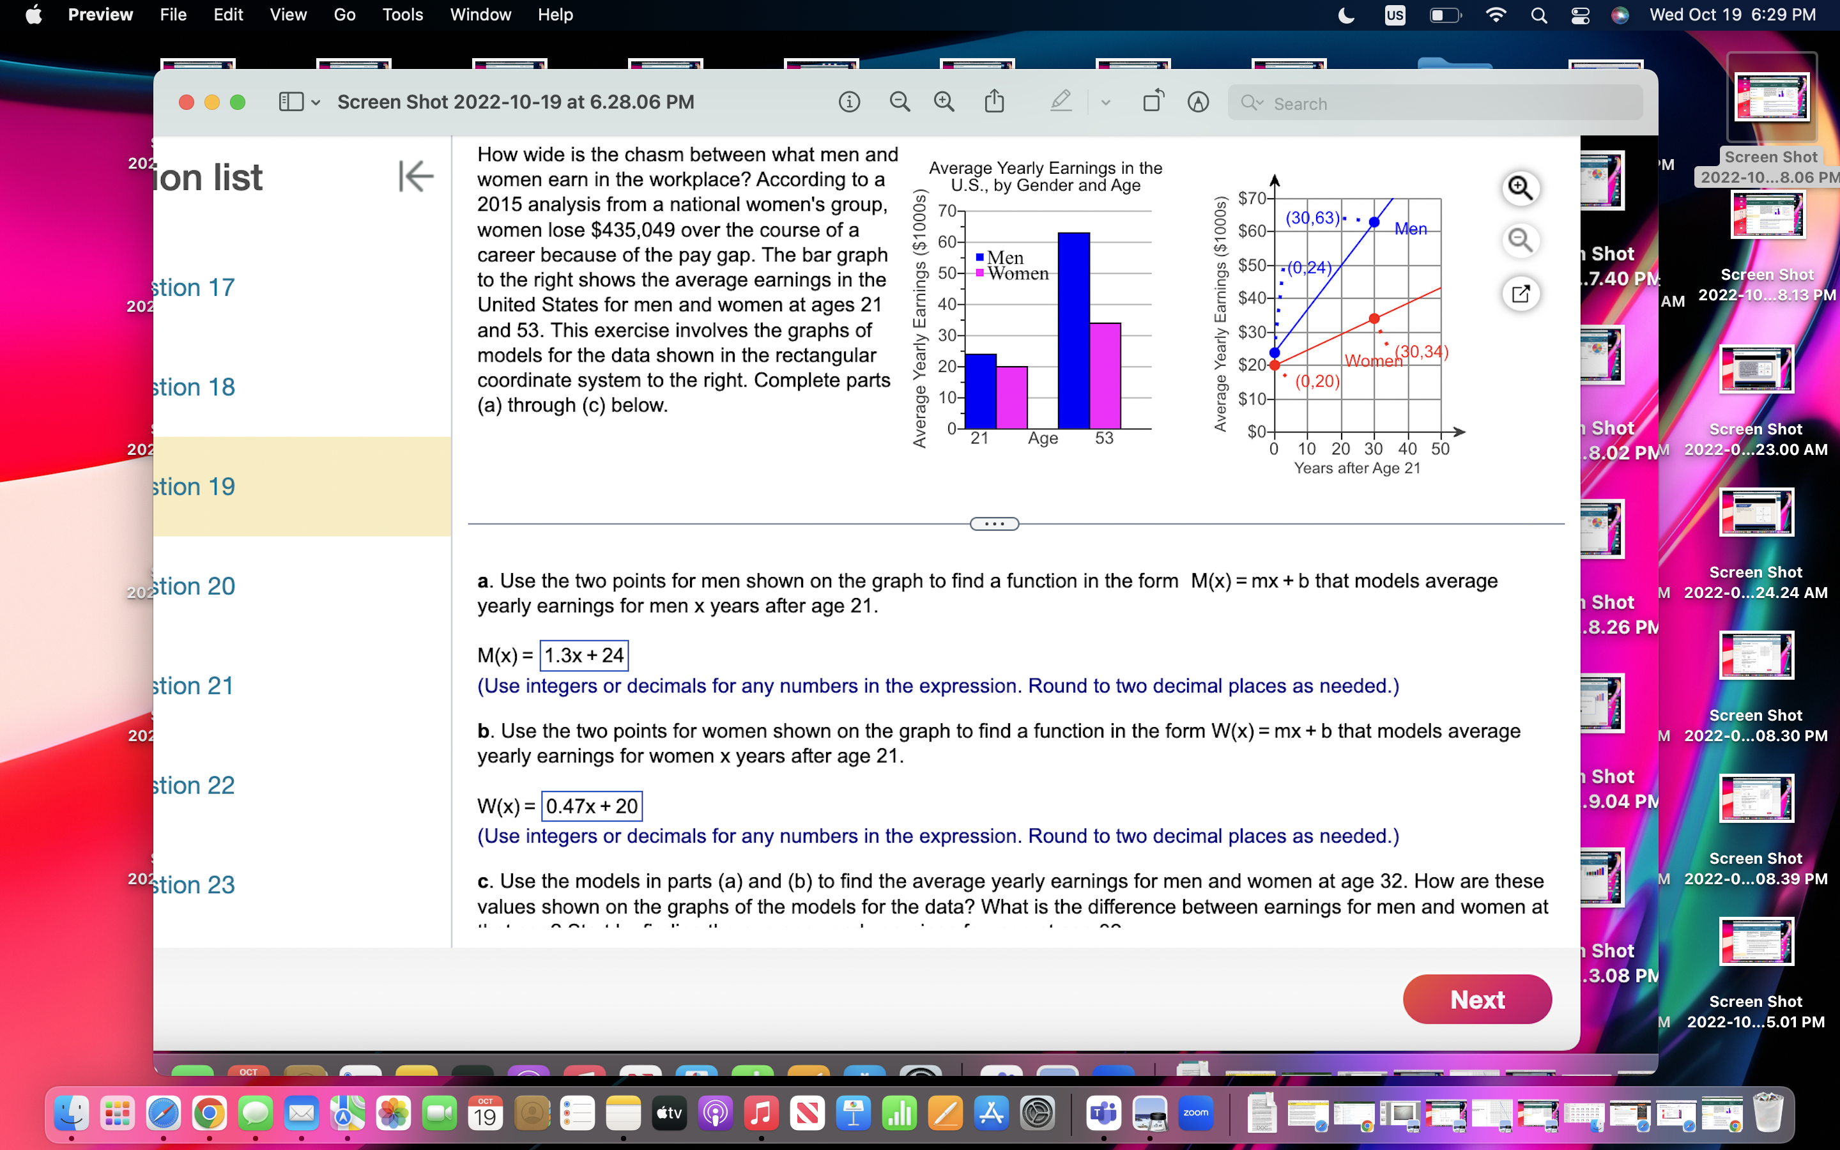Open the Share menu icon
Screen dimensions: 1840x1150
click(x=995, y=100)
